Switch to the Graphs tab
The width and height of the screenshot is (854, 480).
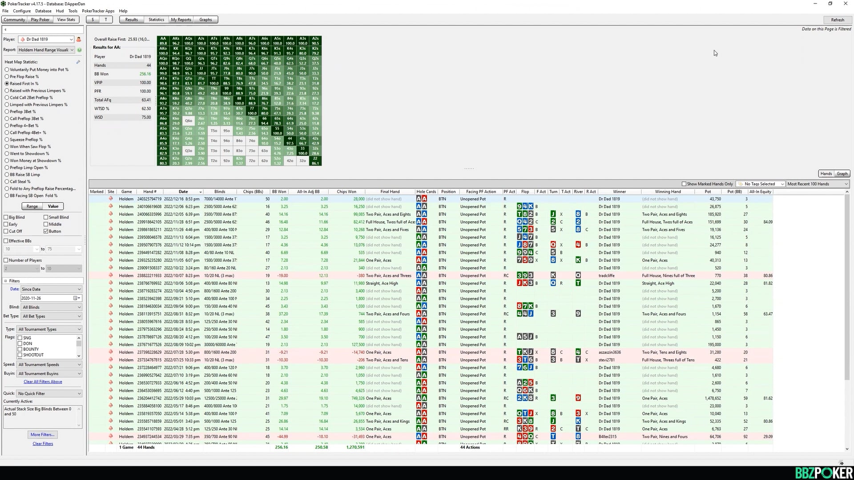click(x=205, y=20)
